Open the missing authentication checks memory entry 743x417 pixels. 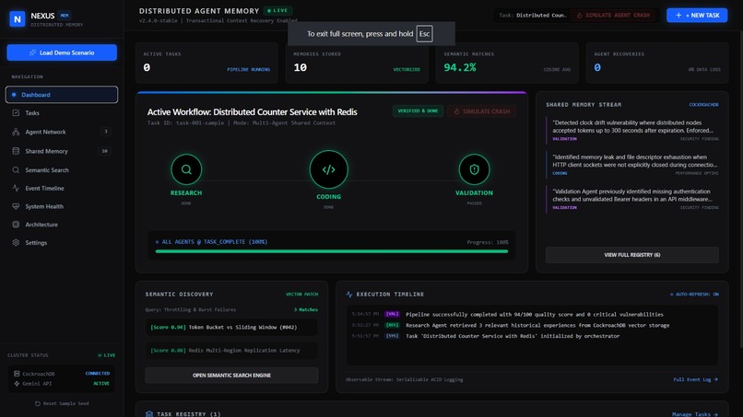click(x=632, y=199)
